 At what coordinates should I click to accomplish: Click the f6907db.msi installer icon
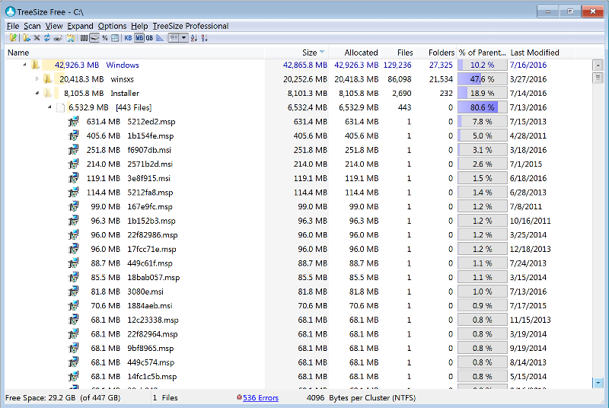(x=73, y=150)
